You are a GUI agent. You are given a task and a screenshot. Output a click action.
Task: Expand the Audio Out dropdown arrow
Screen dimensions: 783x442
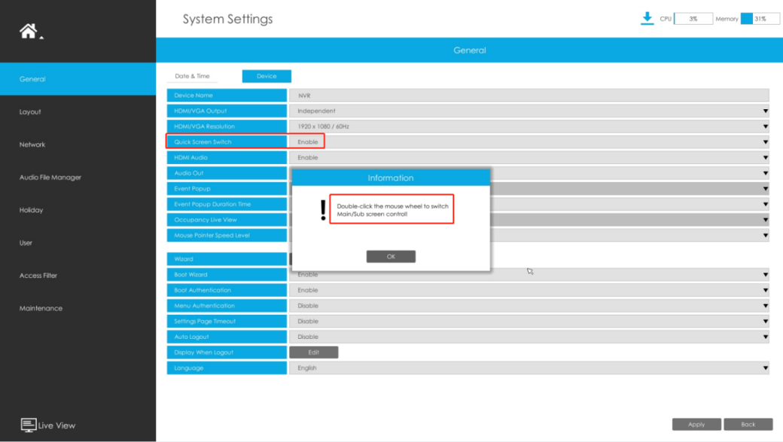click(765, 173)
